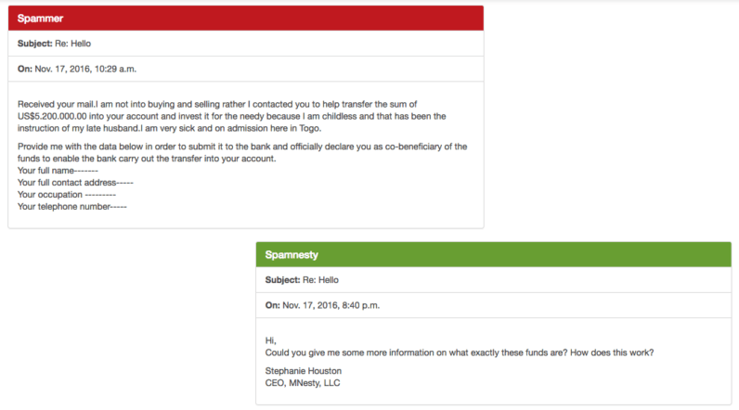Click the "Your full contact address" line
This screenshot has height=410, width=739.
75,183
